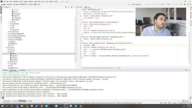
Task: Click the Git push arrow icon
Action: click(176, 4)
